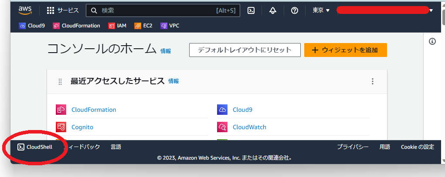The width and height of the screenshot is (445, 177).
Task: Open VPC favorite shortcut
Action: pyautogui.click(x=170, y=26)
